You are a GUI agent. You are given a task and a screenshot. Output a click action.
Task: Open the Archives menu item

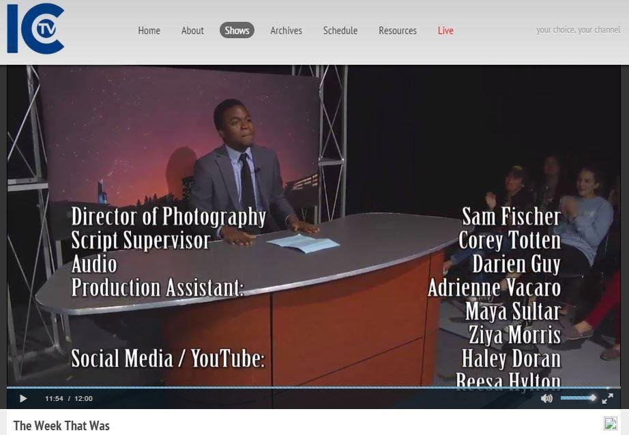coord(286,31)
